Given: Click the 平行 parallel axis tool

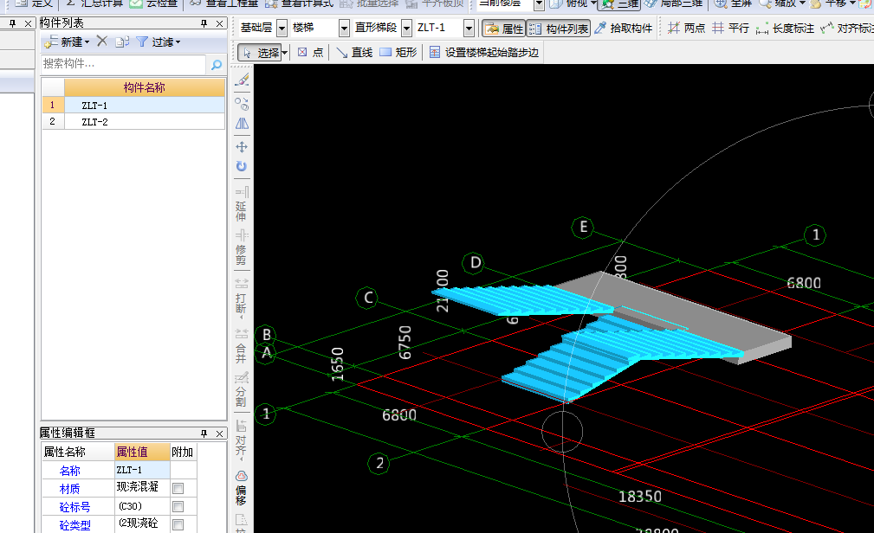Looking at the screenshot, I should click(731, 28).
